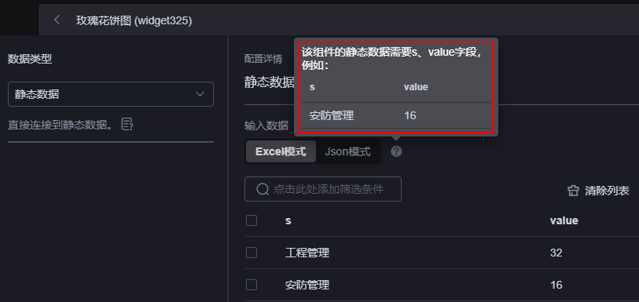Switch to Excel模式 tab

(281, 151)
